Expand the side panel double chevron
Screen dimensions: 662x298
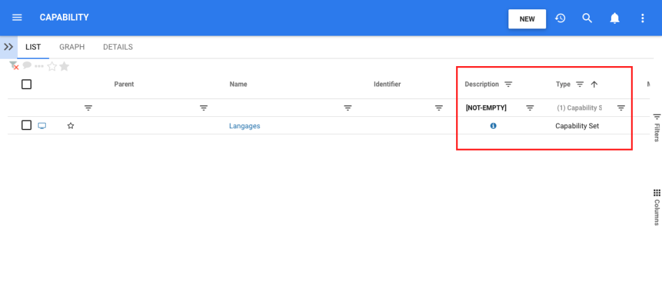tap(9, 47)
